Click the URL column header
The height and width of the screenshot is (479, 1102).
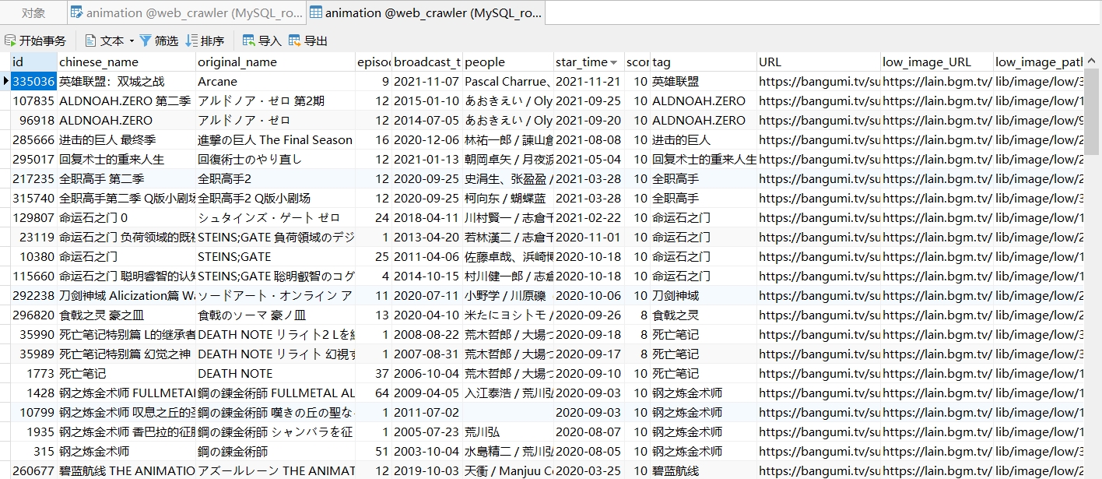819,62
